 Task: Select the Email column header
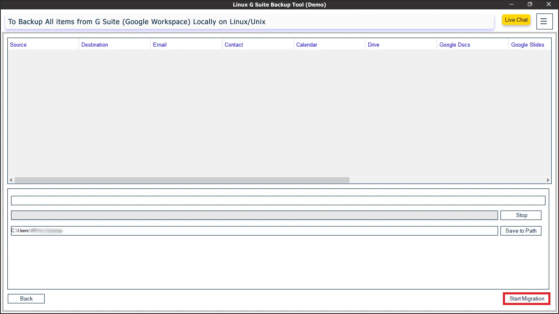click(186, 45)
